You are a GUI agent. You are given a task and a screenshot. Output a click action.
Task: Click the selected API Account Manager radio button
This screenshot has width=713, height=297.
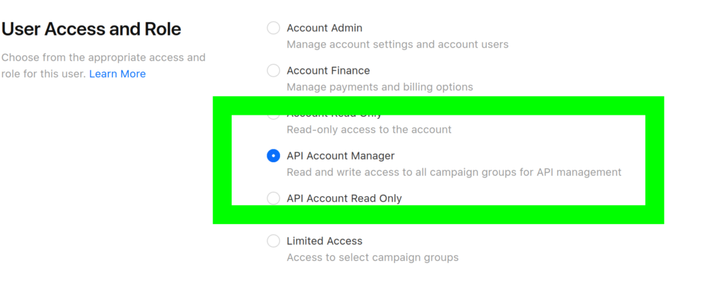(x=274, y=156)
